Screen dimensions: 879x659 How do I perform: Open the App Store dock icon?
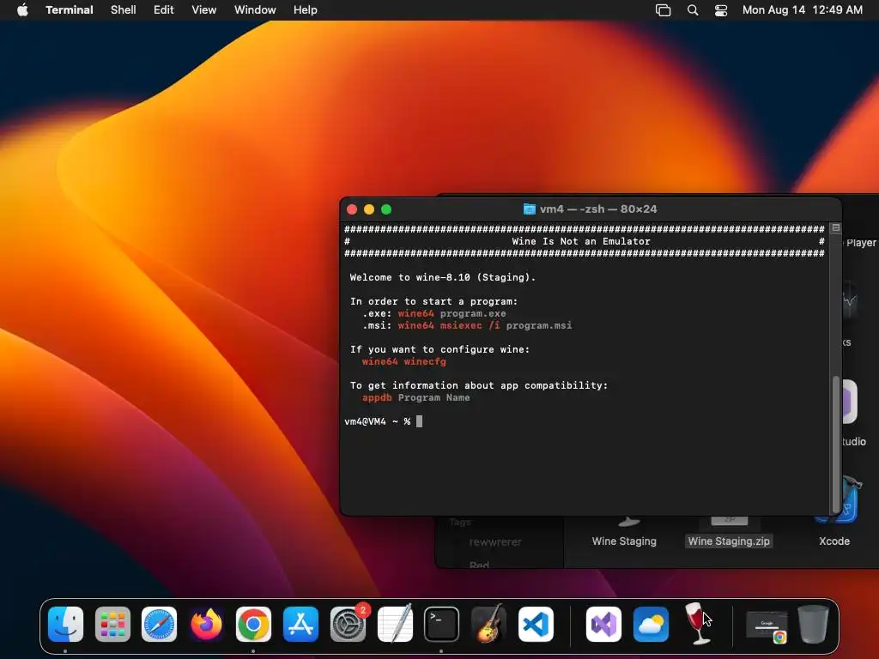coord(300,624)
